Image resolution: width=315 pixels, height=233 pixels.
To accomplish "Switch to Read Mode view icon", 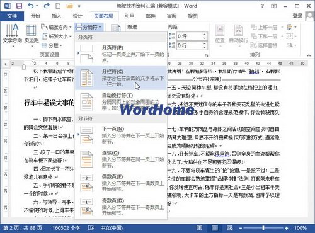I will 199,228.
